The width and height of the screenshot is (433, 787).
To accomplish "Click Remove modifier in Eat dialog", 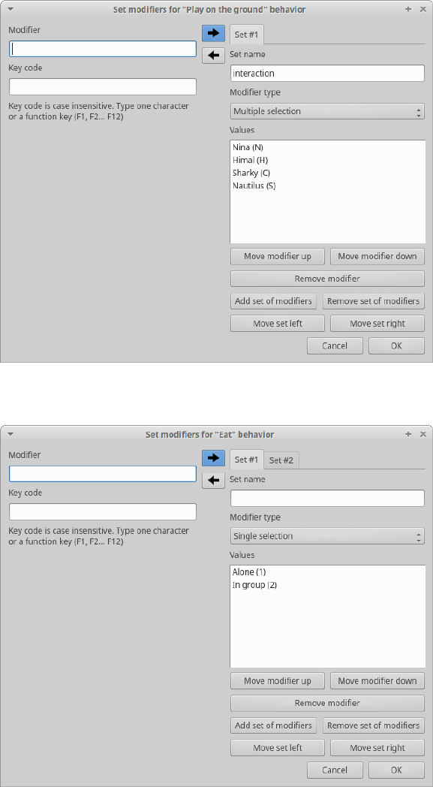I will click(x=328, y=703).
